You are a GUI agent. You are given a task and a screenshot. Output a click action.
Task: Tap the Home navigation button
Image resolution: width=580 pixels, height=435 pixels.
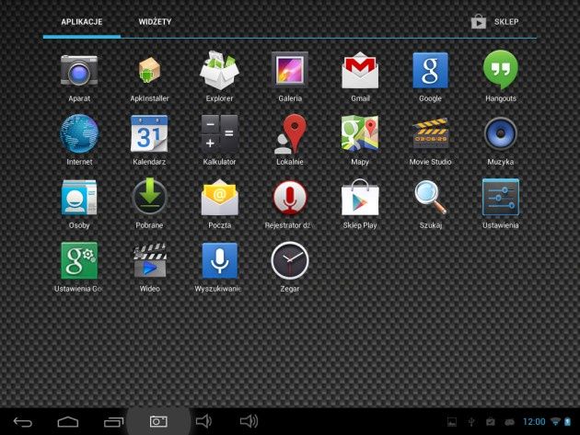(x=68, y=422)
